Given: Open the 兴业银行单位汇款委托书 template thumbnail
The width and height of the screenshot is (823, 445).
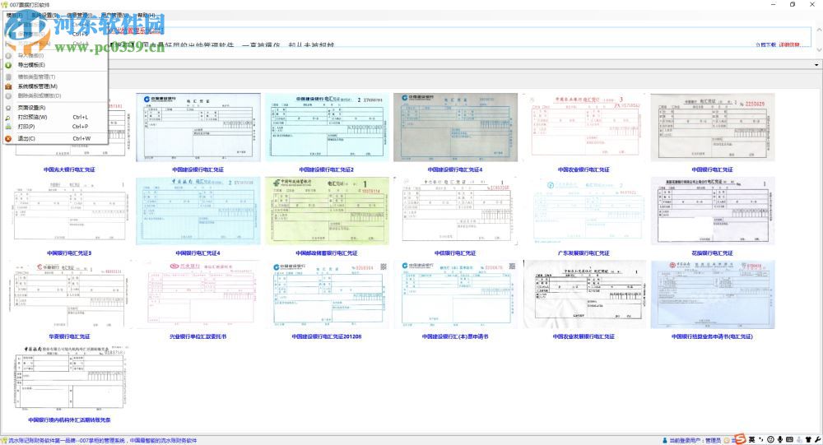Looking at the screenshot, I should pos(198,294).
